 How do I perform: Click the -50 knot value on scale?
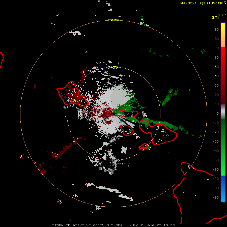pyautogui.click(x=216, y=160)
